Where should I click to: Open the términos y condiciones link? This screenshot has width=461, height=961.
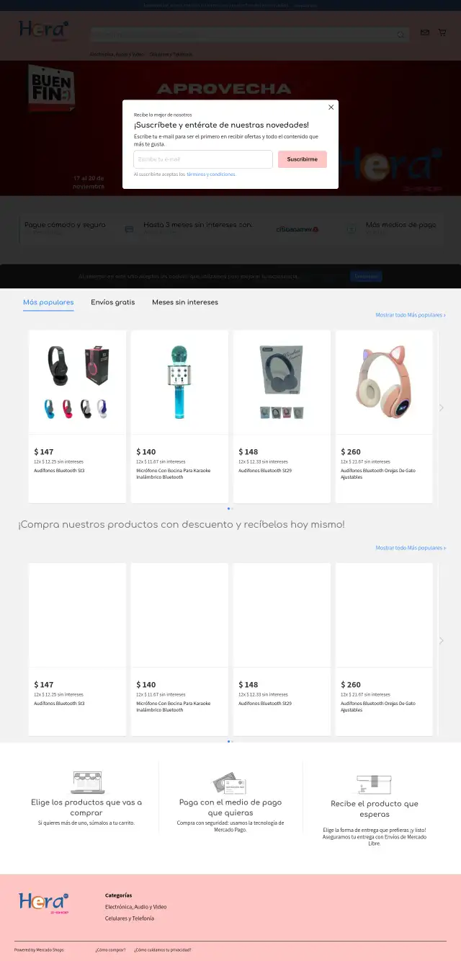click(x=211, y=174)
